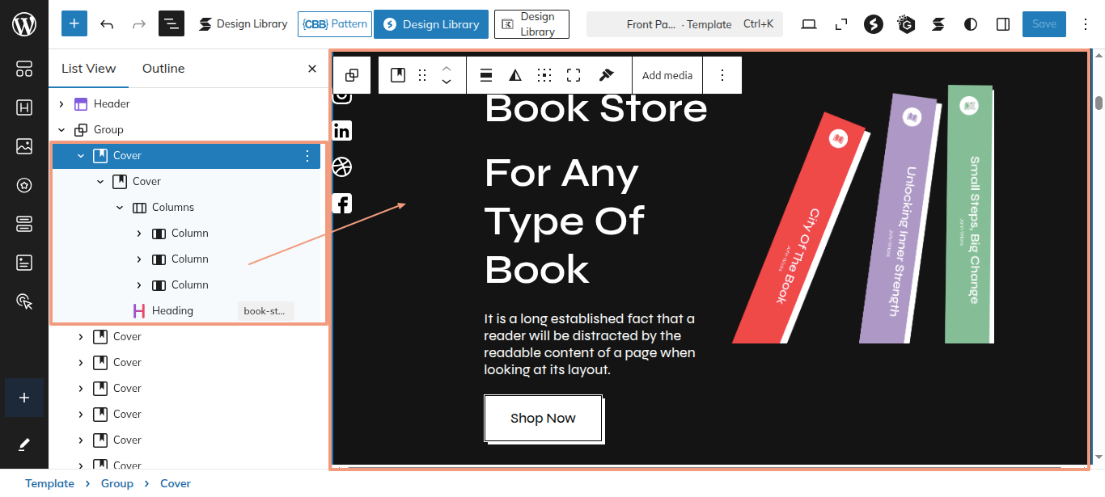Switch to the Outline tab
Viewport: 1105px width, 497px height.
coord(163,69)
